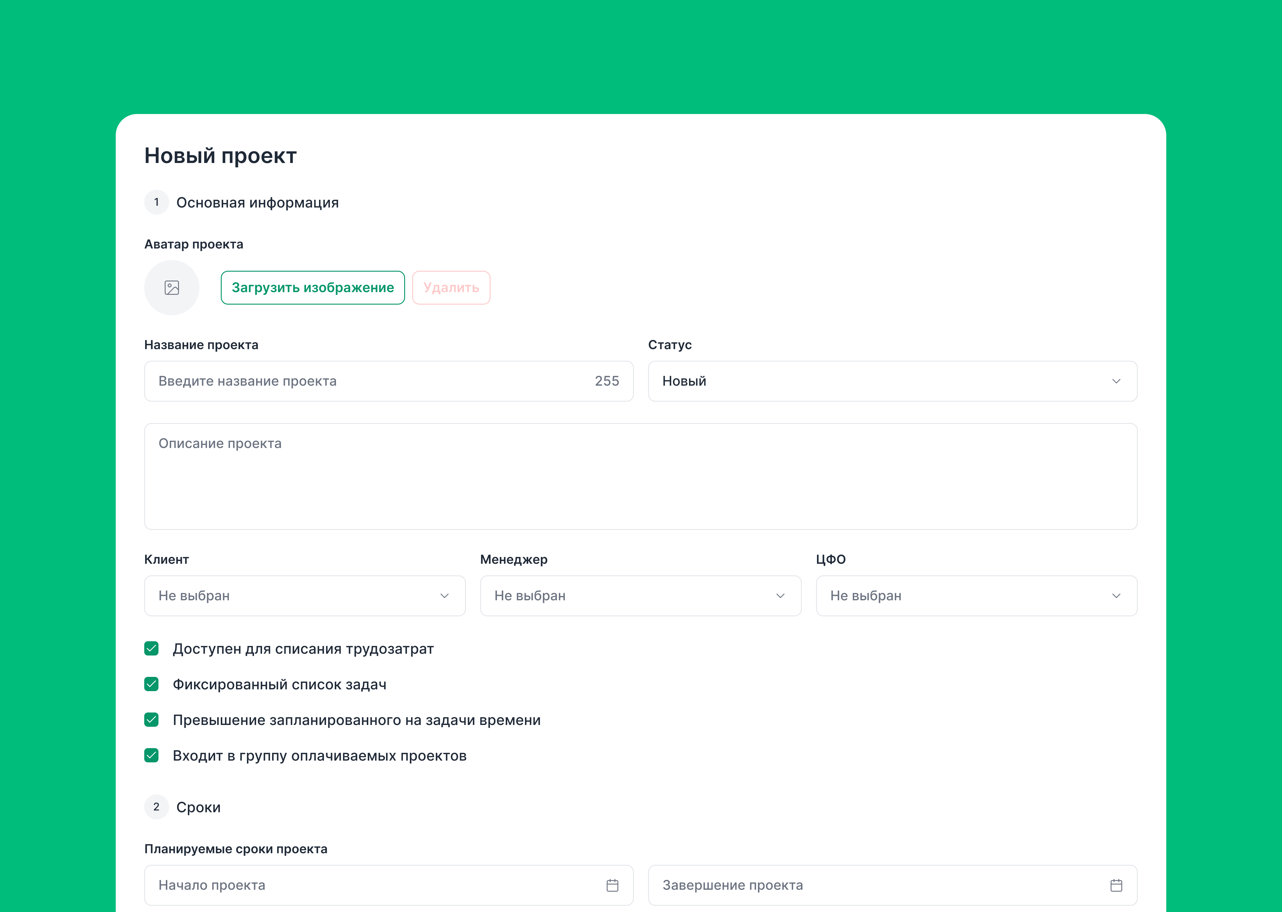Select the Завершение проекта date input
1282x912 pixels.
point(876,885)
